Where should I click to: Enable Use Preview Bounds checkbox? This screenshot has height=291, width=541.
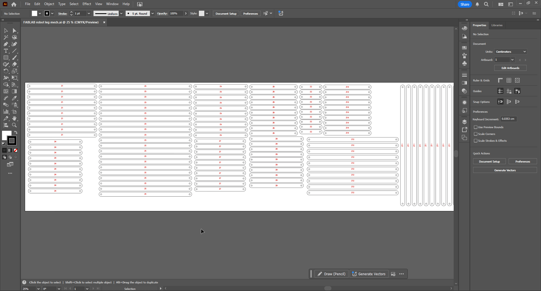[476, 127]
